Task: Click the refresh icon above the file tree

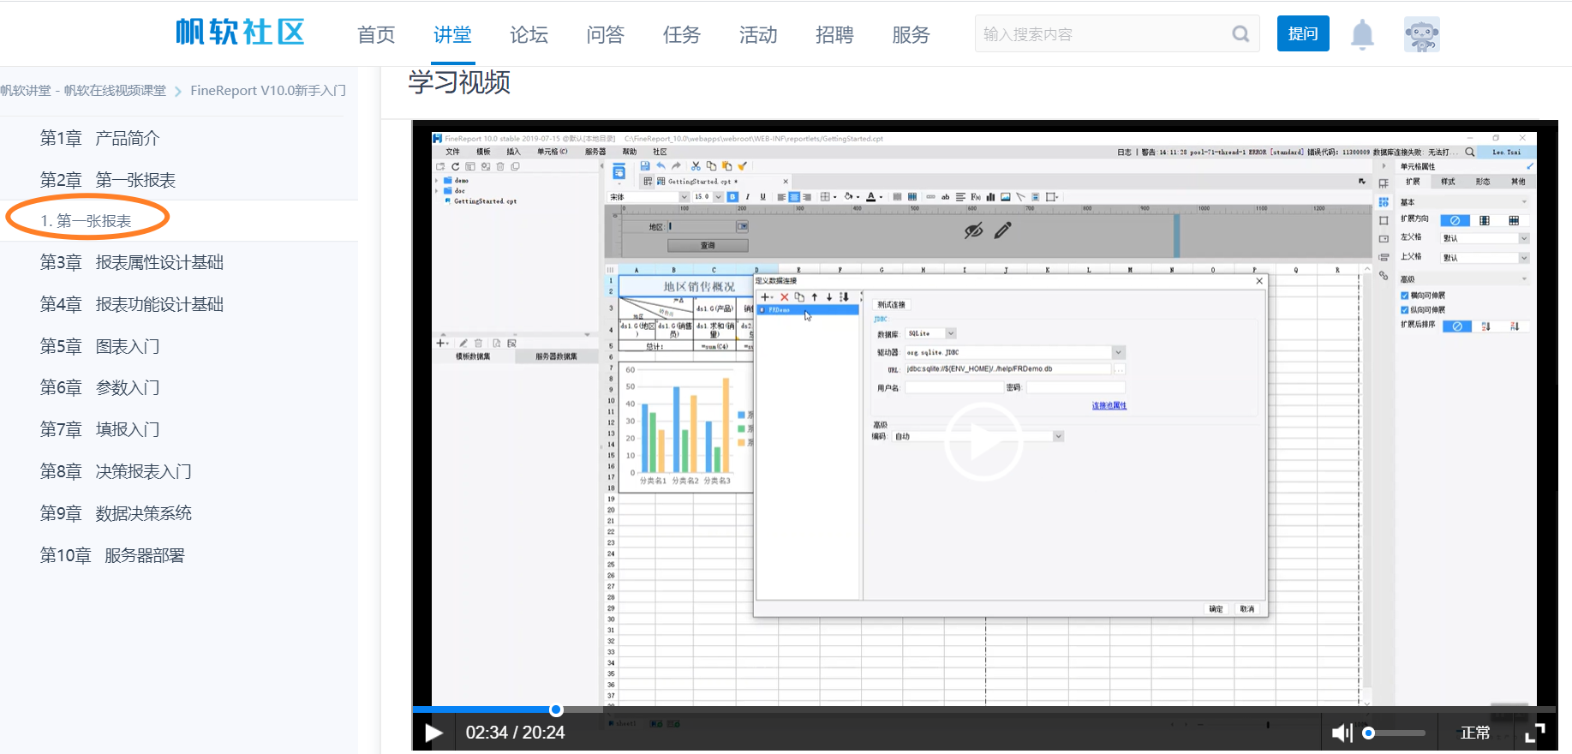Action: [456, 166]
